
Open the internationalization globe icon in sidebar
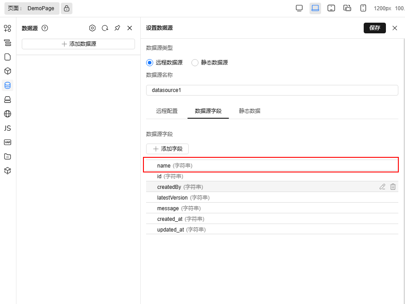(x=7, y=114)
